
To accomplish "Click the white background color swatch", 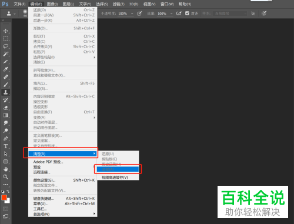I will 8,202.
